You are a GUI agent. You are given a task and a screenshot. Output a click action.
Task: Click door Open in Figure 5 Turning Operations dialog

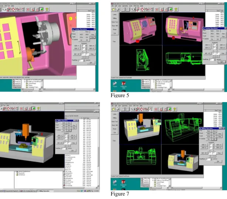pyautogui.click(x=212, y=31)
